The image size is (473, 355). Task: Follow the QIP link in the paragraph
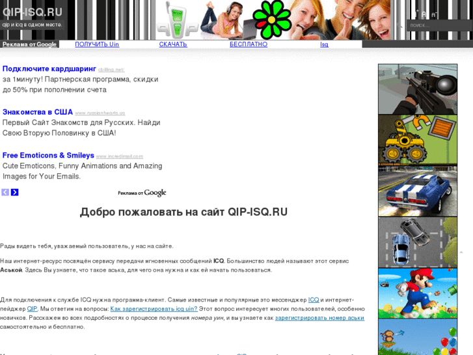(33, 309)
